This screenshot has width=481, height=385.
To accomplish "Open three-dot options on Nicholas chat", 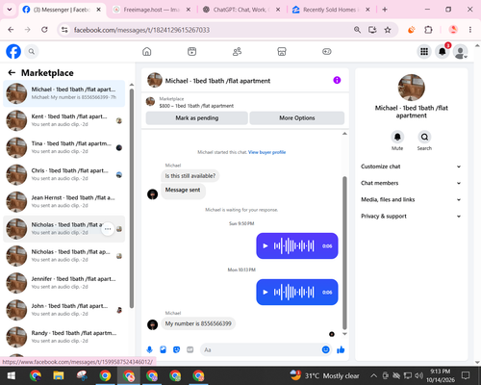I will coord(108,229).
